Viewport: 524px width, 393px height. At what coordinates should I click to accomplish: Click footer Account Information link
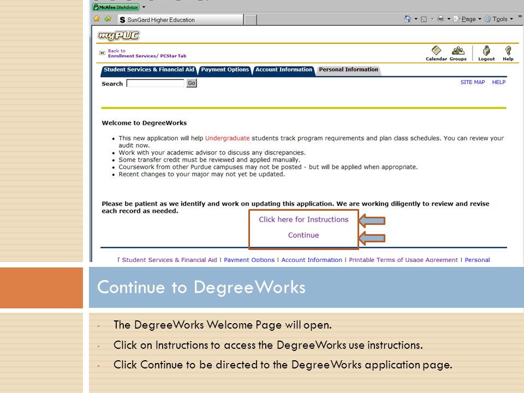pyautogui.click(x=312, y=260)
